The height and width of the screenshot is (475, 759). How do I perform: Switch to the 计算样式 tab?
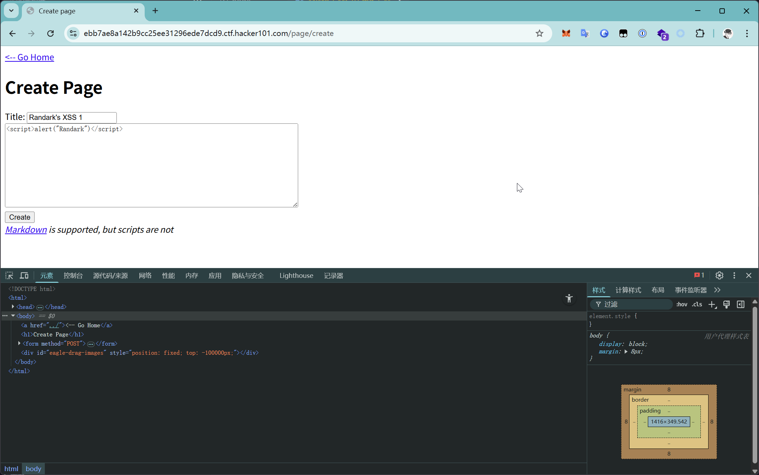pyautogui.click(x=628, y=290)
